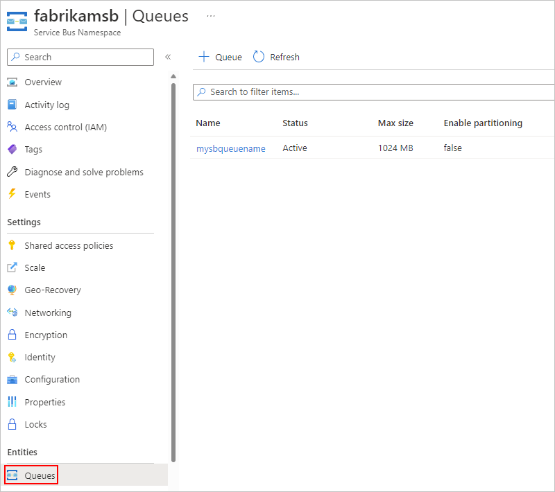The image size is (555, 492).
Task: Click the Identity key icon
Action: pos(12,357)
